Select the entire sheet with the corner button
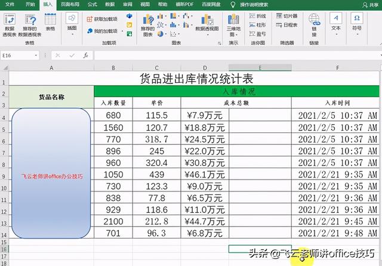382x266 pixels. point(4,67)
